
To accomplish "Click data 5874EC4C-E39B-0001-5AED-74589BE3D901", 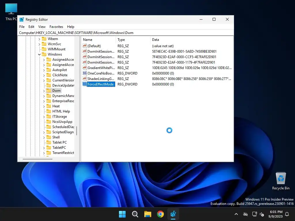I will pyautogui.click(x=184, y=52).
